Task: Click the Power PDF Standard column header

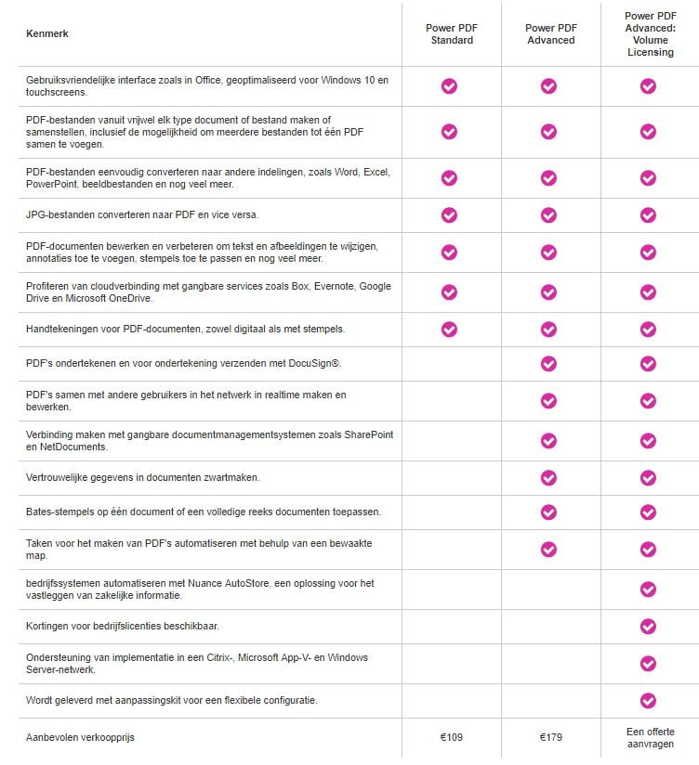Action: click(x=452, y=34)
